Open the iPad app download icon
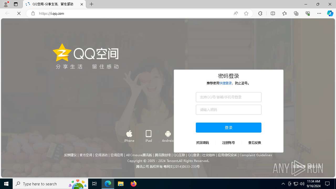The image size is (336, 189). (149, 136)
